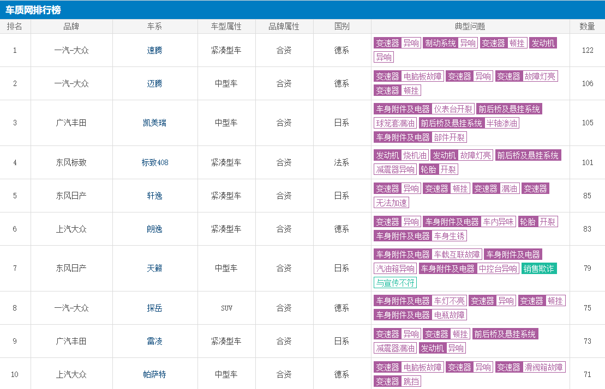Click the 凯美瑞 model link
Image resolution: width=605 pixels, height=389 pixels.
154,123
